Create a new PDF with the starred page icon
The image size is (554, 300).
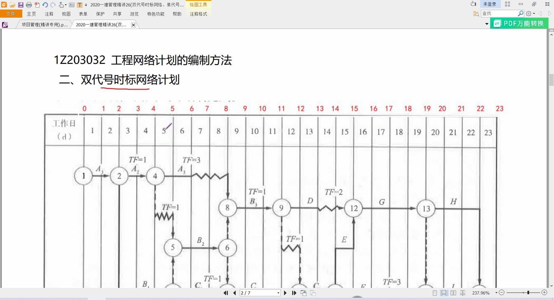pos(37,5)
